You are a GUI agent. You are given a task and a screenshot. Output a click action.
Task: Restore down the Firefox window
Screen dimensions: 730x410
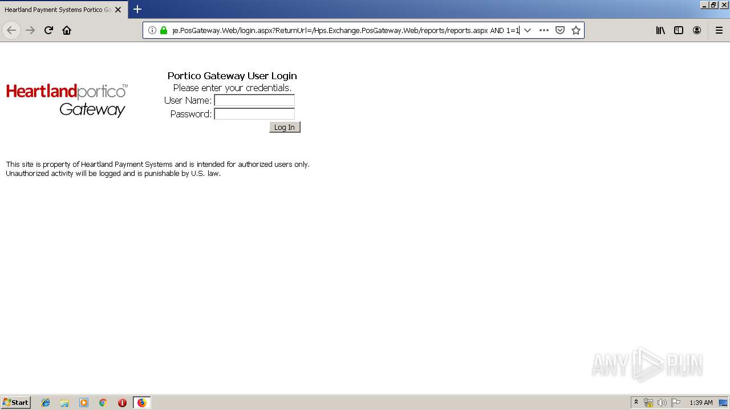tap(713, 5)
